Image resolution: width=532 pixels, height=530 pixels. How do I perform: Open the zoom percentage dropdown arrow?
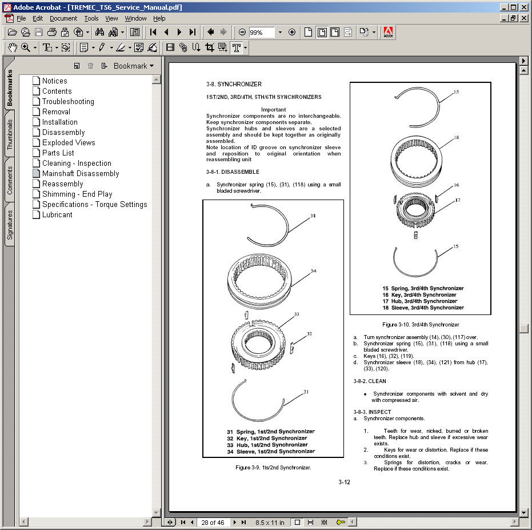(x=280, y=33)
